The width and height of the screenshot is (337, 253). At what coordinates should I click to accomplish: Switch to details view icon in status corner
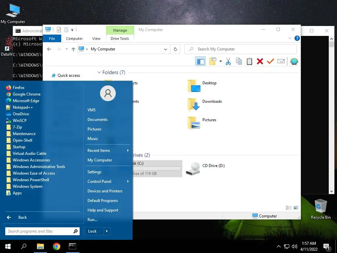tap(289, 208)
